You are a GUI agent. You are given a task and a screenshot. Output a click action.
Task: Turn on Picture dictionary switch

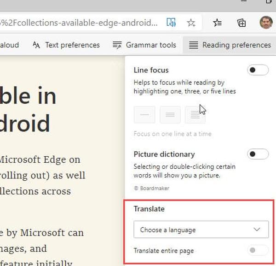tap(258, 154)
